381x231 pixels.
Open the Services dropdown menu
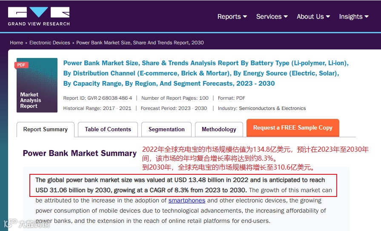272,17
